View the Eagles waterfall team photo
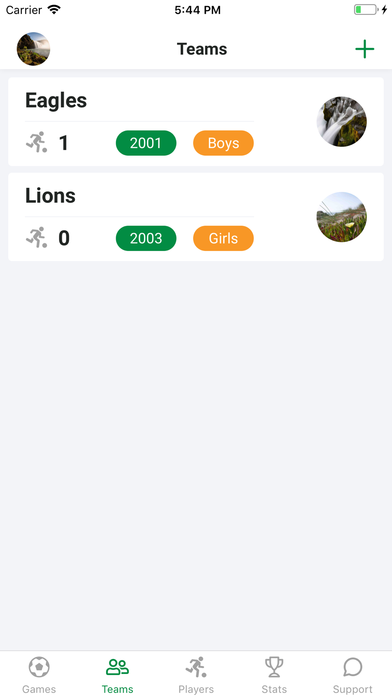 [x=341, y=122]
